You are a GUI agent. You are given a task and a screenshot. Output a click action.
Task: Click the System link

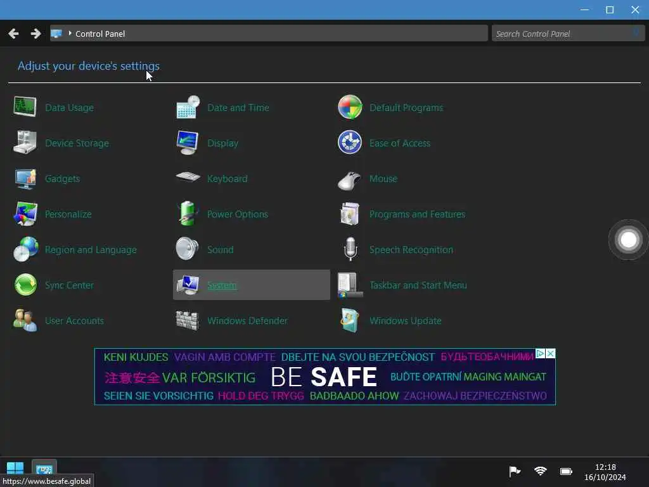(222, 285)
